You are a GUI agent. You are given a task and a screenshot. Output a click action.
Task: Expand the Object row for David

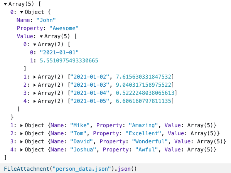tap(22, 142)
